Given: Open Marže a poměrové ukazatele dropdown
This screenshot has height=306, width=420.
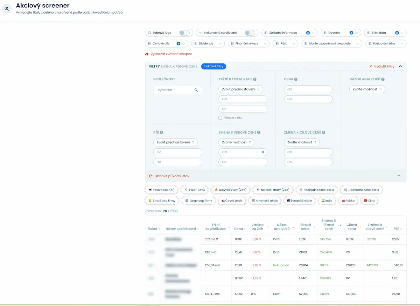Looking at the screenshot, I should coord(331,44).
